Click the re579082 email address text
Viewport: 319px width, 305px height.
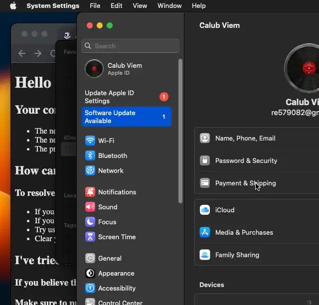tap(295, 113)
